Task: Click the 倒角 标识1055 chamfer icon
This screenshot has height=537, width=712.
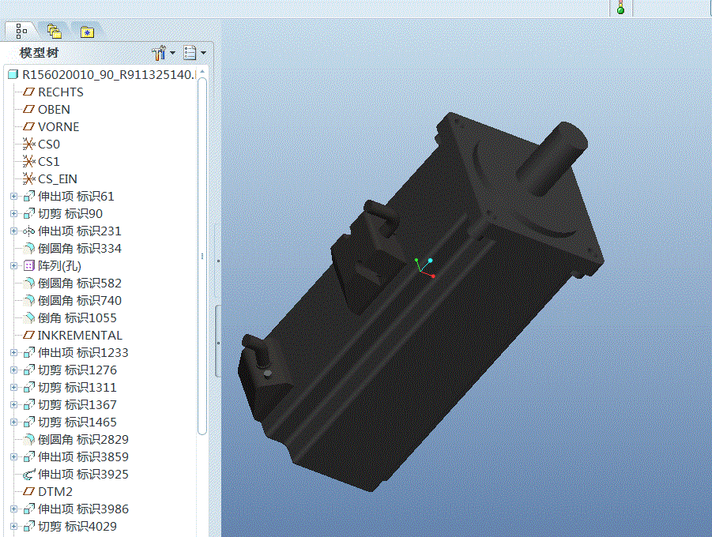Action: (x=29, y=318)
